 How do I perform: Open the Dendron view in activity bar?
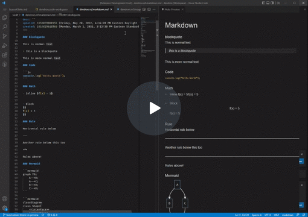5,64
